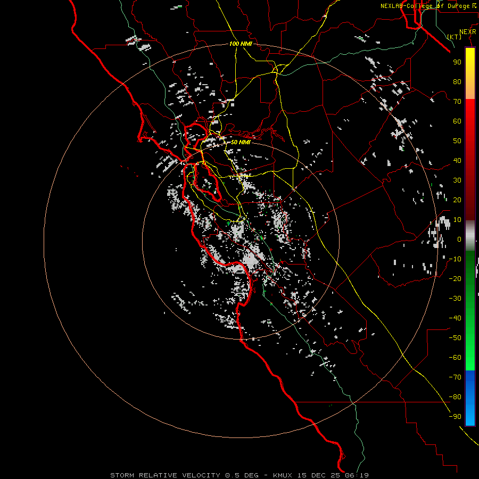Click the NEXLAB-College of DuPage header text
Viewport: 479px width, 479px height.
pos(428,6)
